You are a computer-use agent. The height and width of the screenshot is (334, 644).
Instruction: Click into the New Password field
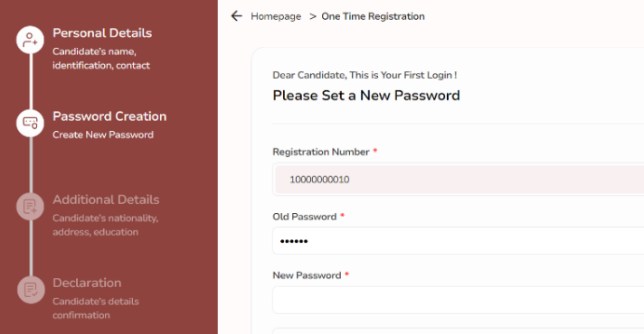point(458,300)
